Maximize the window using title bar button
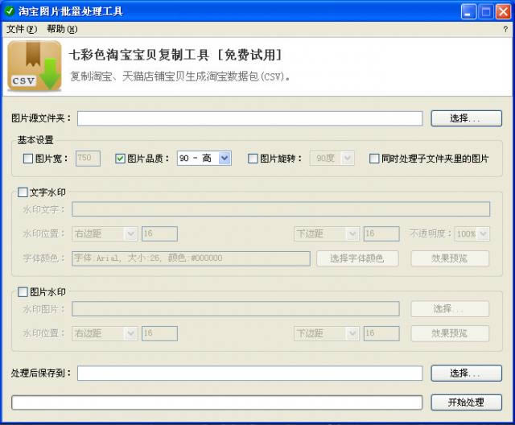The height and width of the screenshot is (425, 515). [x=486, y=11]
